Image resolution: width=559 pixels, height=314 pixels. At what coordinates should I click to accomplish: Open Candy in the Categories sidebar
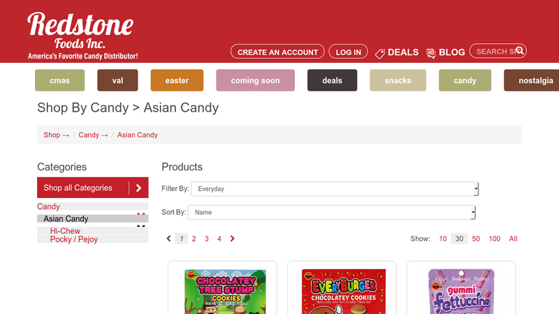pos(48,207)
